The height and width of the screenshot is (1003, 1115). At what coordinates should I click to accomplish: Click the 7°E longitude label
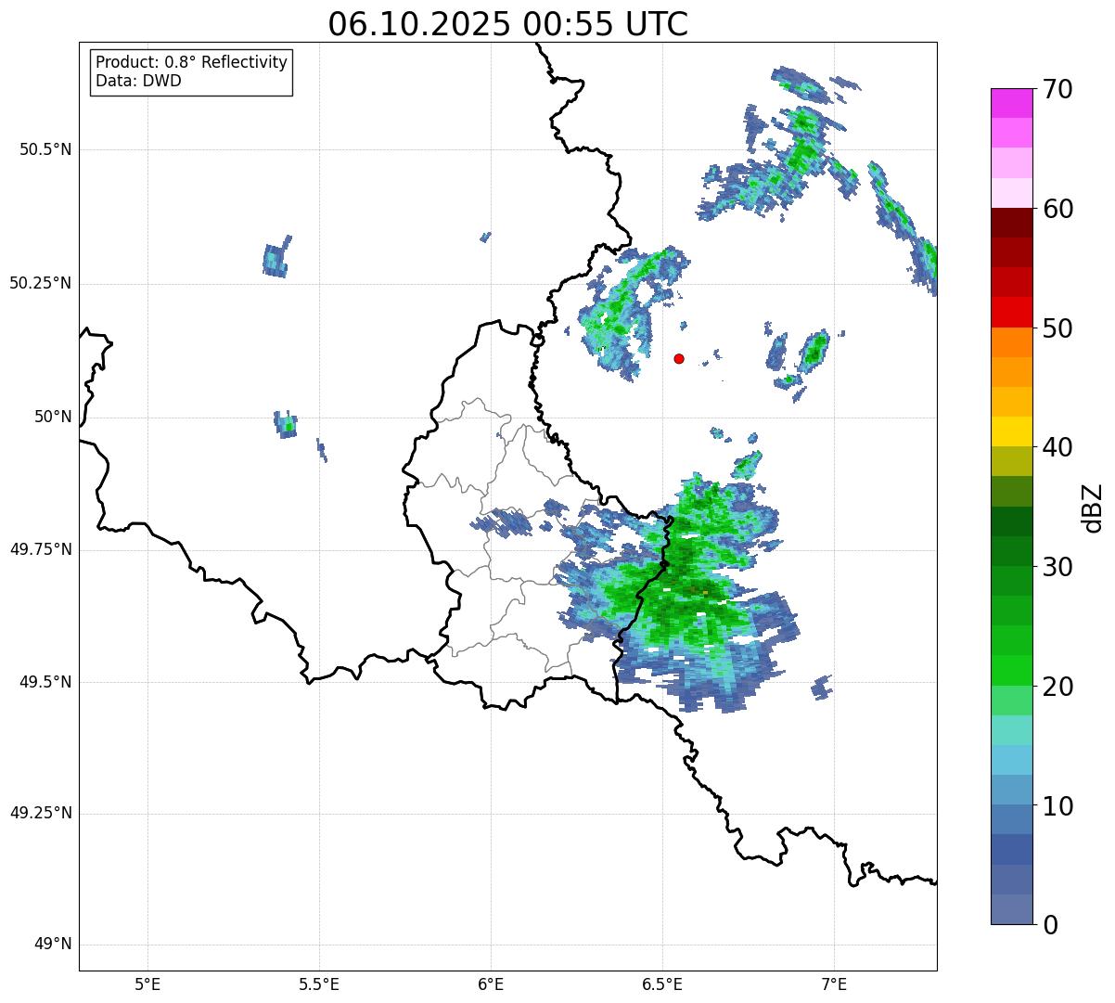pyautogui.click(x=834, y=984)
